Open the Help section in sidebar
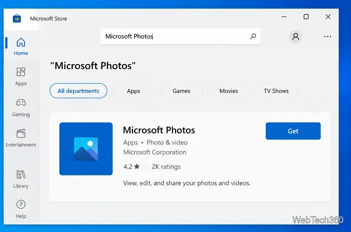351x232 pixels. coord(21,209)
